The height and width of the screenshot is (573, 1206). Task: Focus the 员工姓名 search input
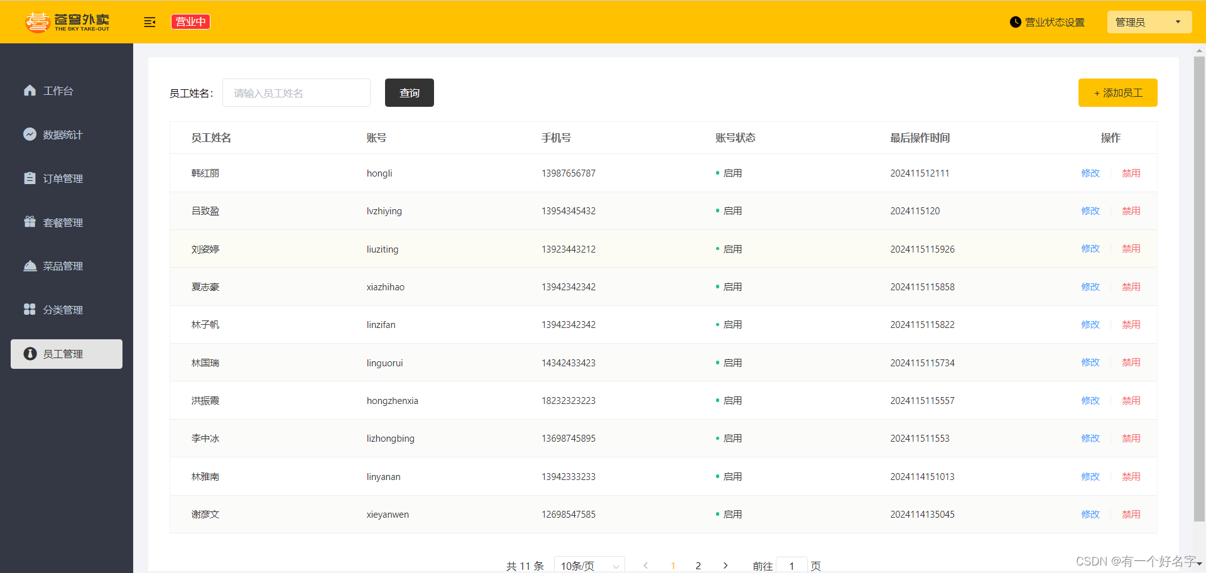click(296, 93)
